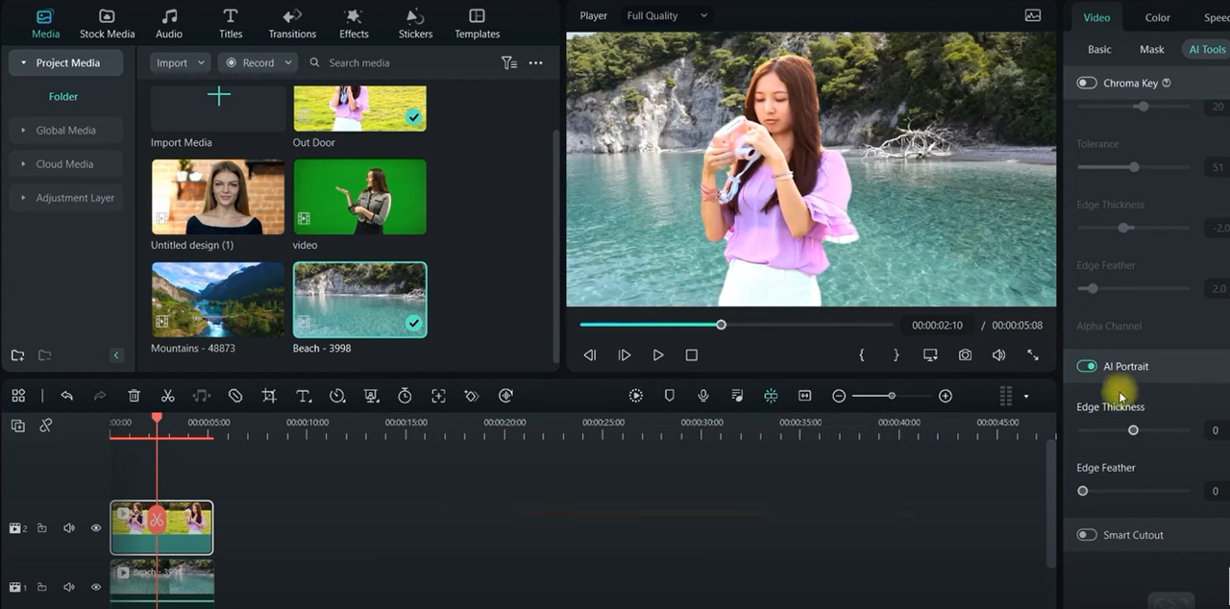The height and width of the screenshot is (609, 1230).
Task: Expand the Project Media tree
Action: 67,62
